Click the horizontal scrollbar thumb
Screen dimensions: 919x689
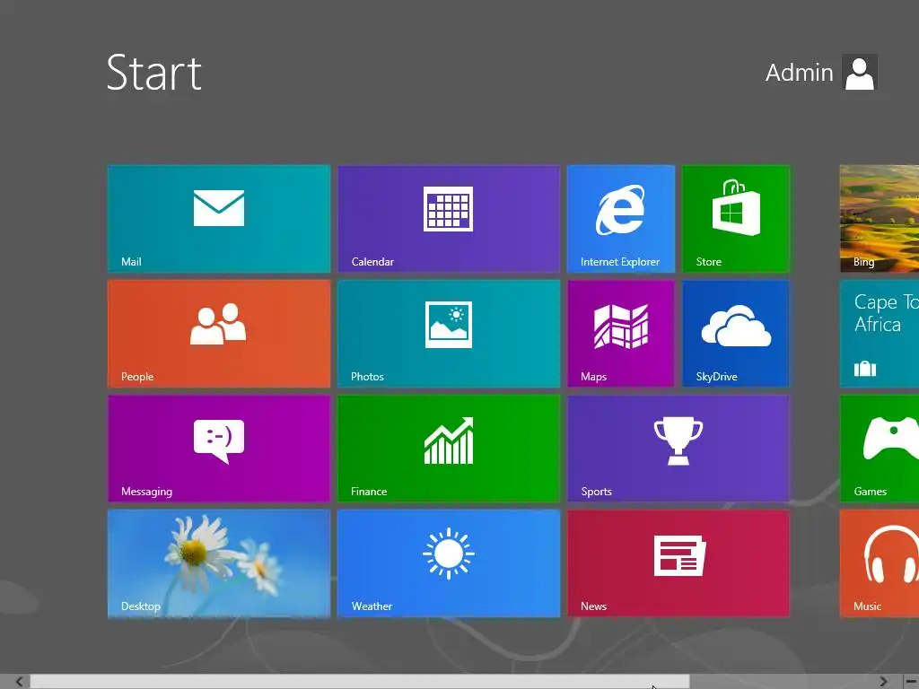[x=360, y=682]
